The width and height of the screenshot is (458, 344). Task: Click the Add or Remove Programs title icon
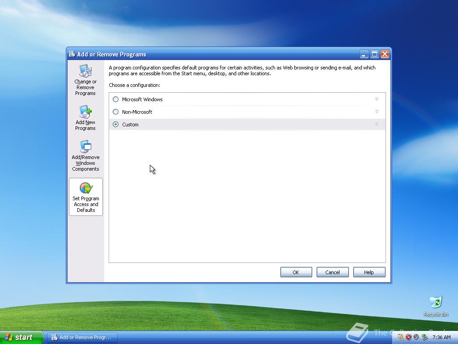72,54
